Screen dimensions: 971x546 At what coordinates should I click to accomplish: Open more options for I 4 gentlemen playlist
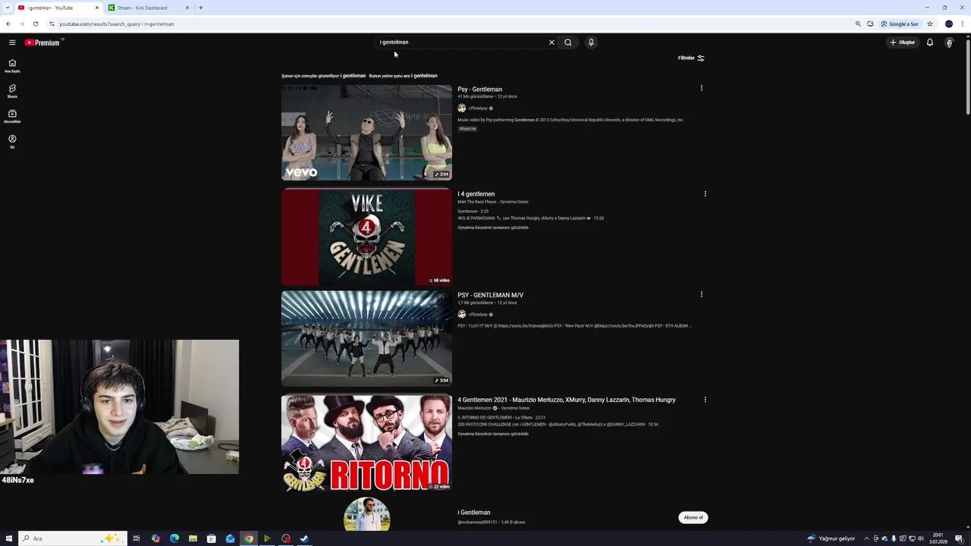[705, 193]
